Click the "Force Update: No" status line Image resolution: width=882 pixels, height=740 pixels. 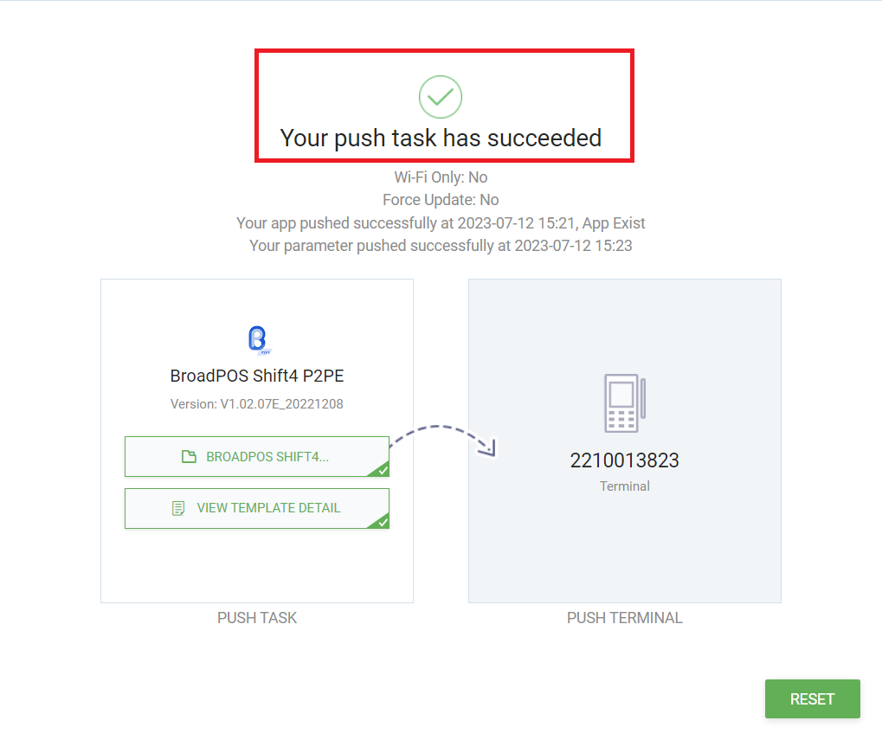click(x=441, y=200)
